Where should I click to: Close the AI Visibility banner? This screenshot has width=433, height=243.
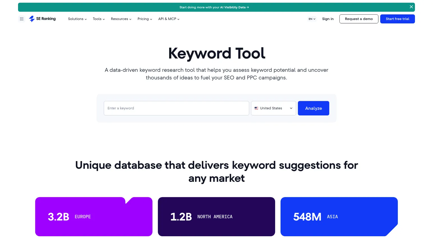(411, 7)
